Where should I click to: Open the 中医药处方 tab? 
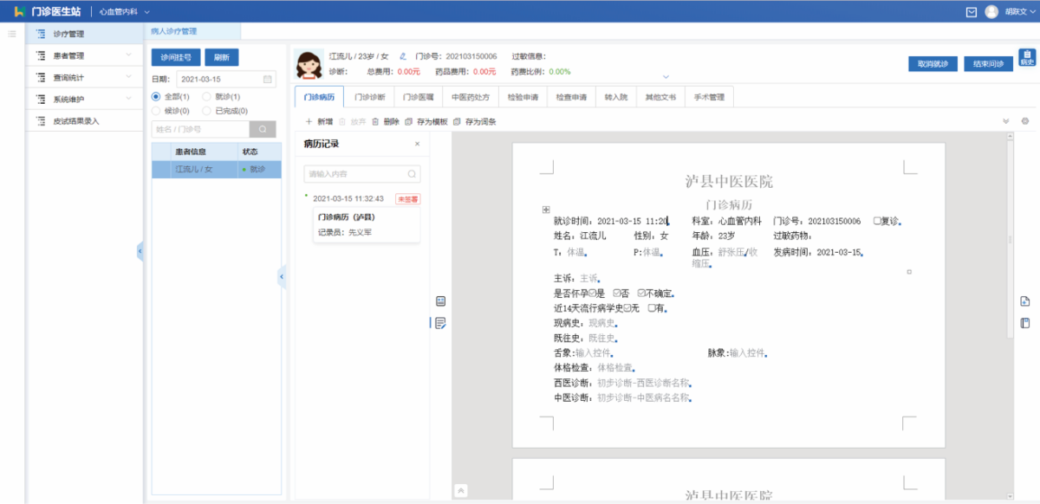471,98
